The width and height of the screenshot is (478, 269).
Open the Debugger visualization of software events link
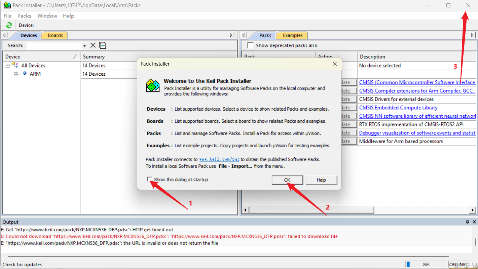point(417,133)
